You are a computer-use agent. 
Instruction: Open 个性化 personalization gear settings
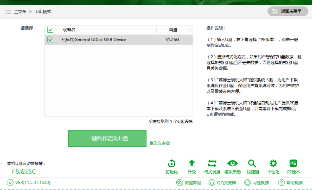tap(273, 164)
